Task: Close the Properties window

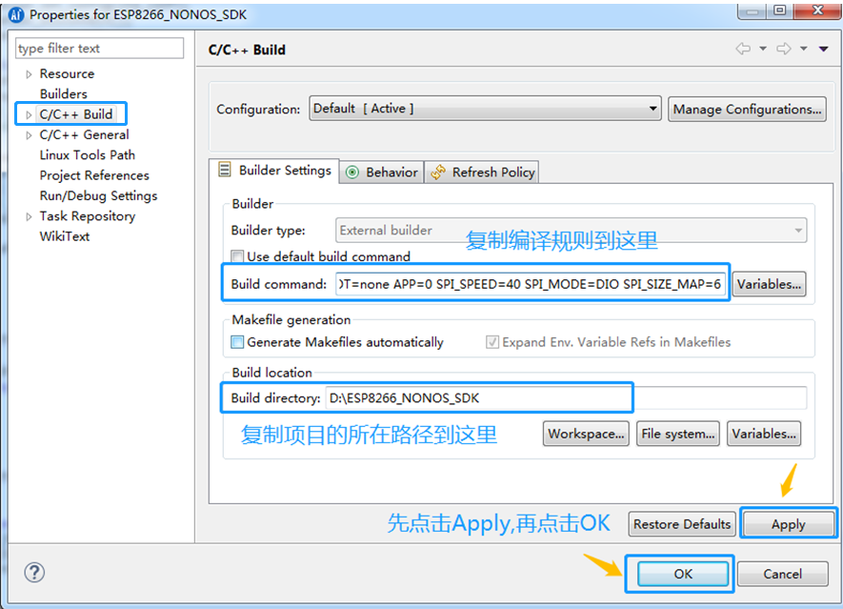Action: click(x=817, y=10)
